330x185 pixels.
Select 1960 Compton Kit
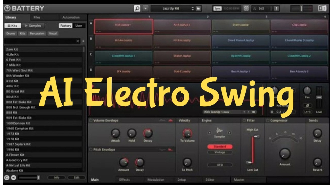coord(43,128)
